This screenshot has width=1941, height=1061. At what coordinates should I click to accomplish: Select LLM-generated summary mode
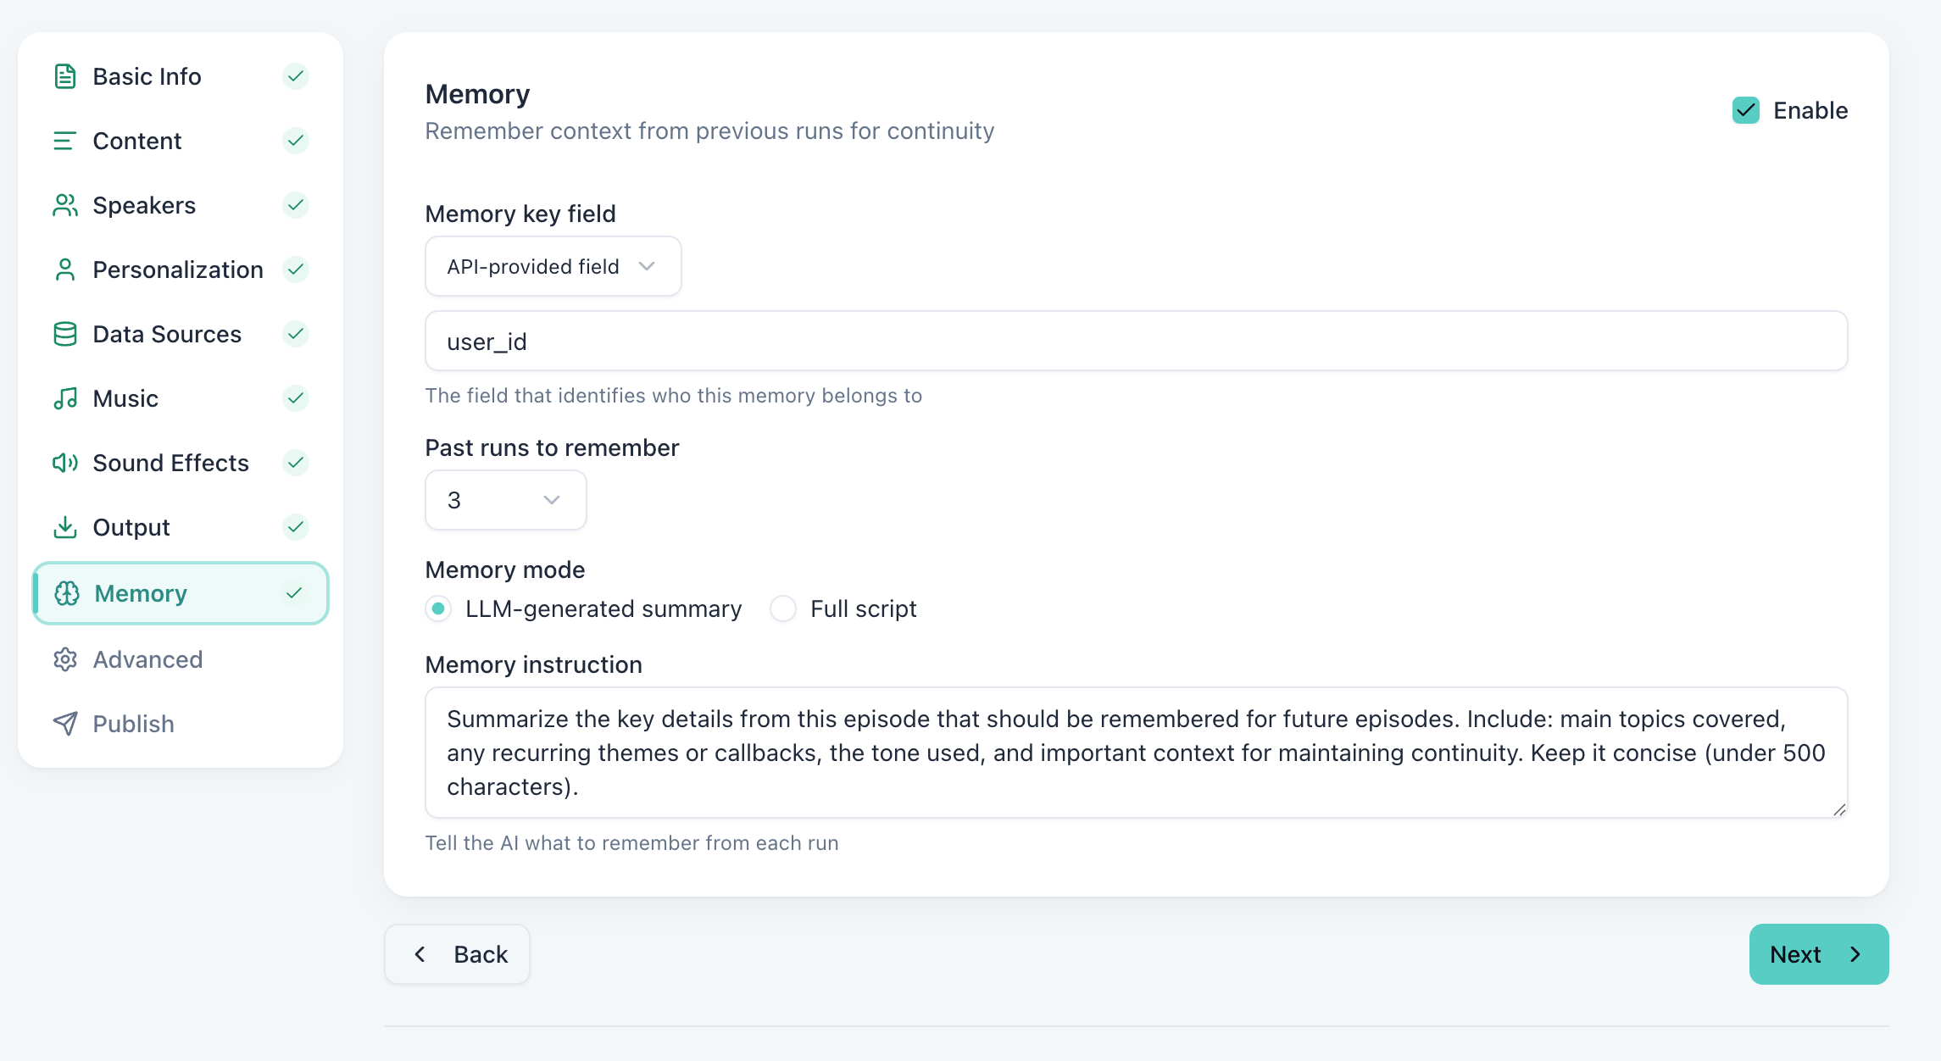[x=438, y=608]
